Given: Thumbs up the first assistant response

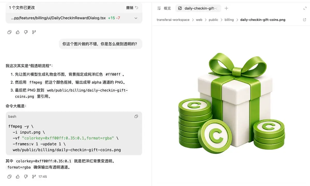Looking at the screenshot, I should point(18,32).
